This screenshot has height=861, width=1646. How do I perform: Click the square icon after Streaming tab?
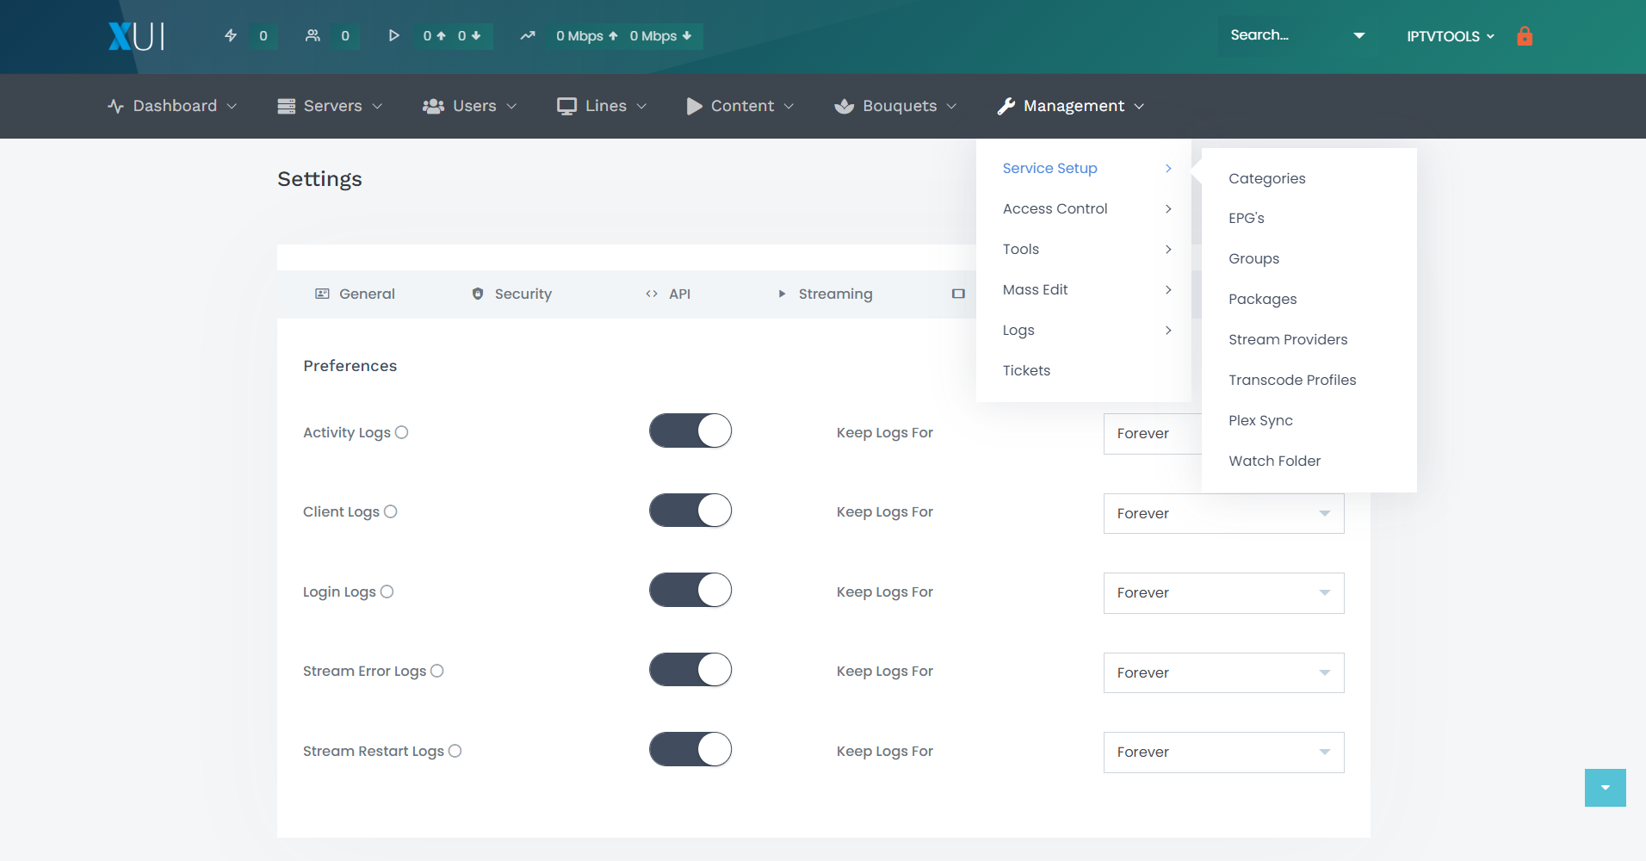point(958,294)
